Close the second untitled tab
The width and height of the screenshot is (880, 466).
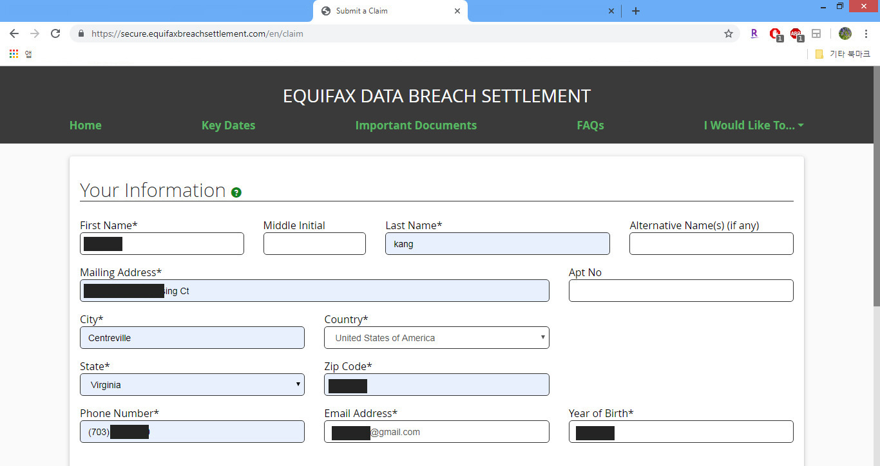pos(611,11)
